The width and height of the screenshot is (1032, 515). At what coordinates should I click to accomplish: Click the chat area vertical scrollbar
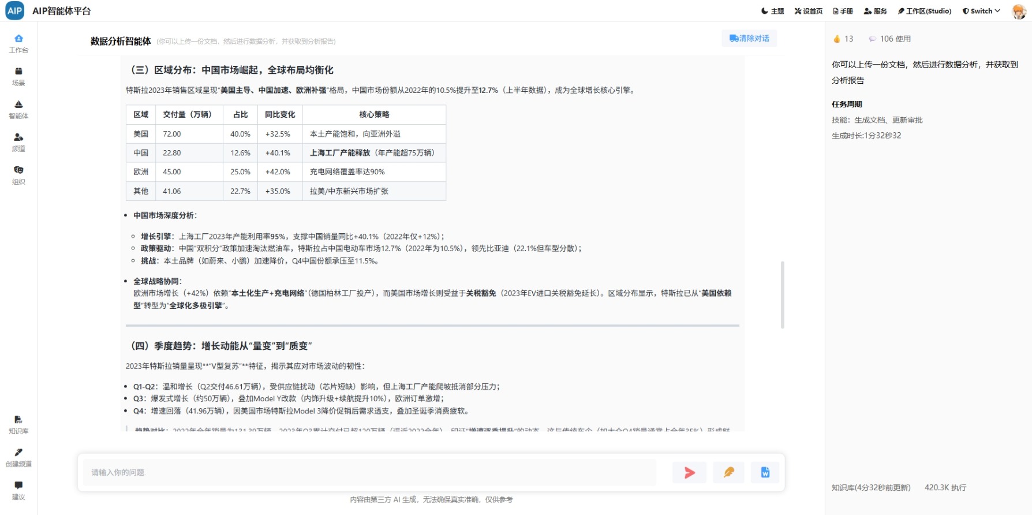point(783,294)
